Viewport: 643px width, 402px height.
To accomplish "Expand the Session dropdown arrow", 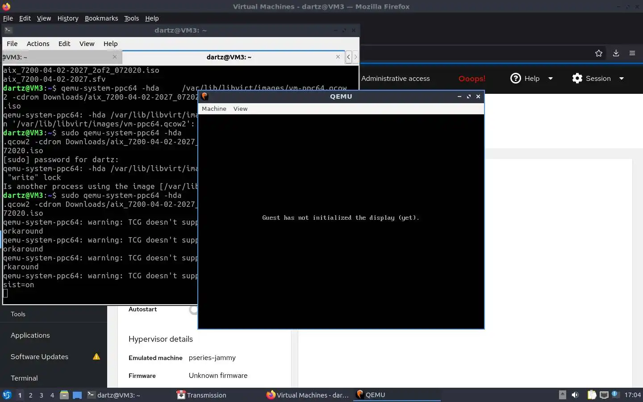I will [622, 79].
